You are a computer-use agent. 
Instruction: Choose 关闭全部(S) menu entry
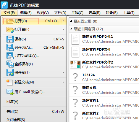[x=34, y=120]
